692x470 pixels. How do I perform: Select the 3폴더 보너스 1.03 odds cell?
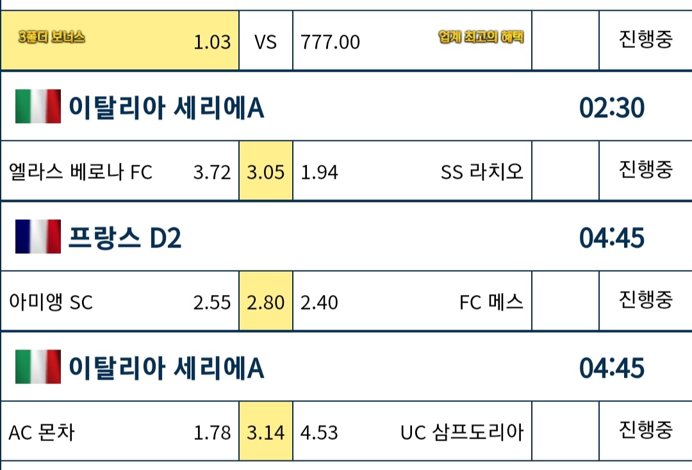click(x=120, y=40)
